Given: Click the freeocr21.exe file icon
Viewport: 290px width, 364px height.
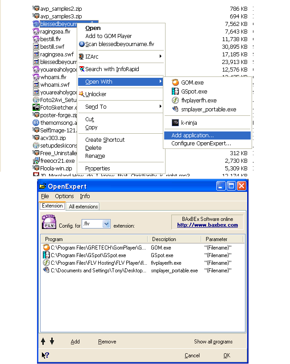Looking at the screenshot, I should click(x=36, y=161).
